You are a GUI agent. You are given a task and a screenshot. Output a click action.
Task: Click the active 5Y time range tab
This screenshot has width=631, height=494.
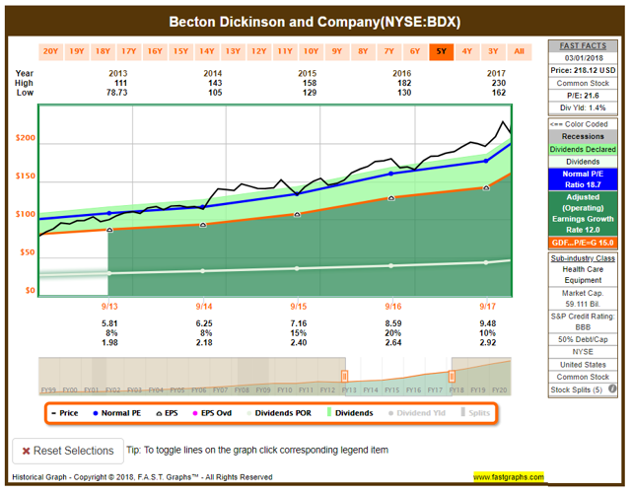[442, 52]
